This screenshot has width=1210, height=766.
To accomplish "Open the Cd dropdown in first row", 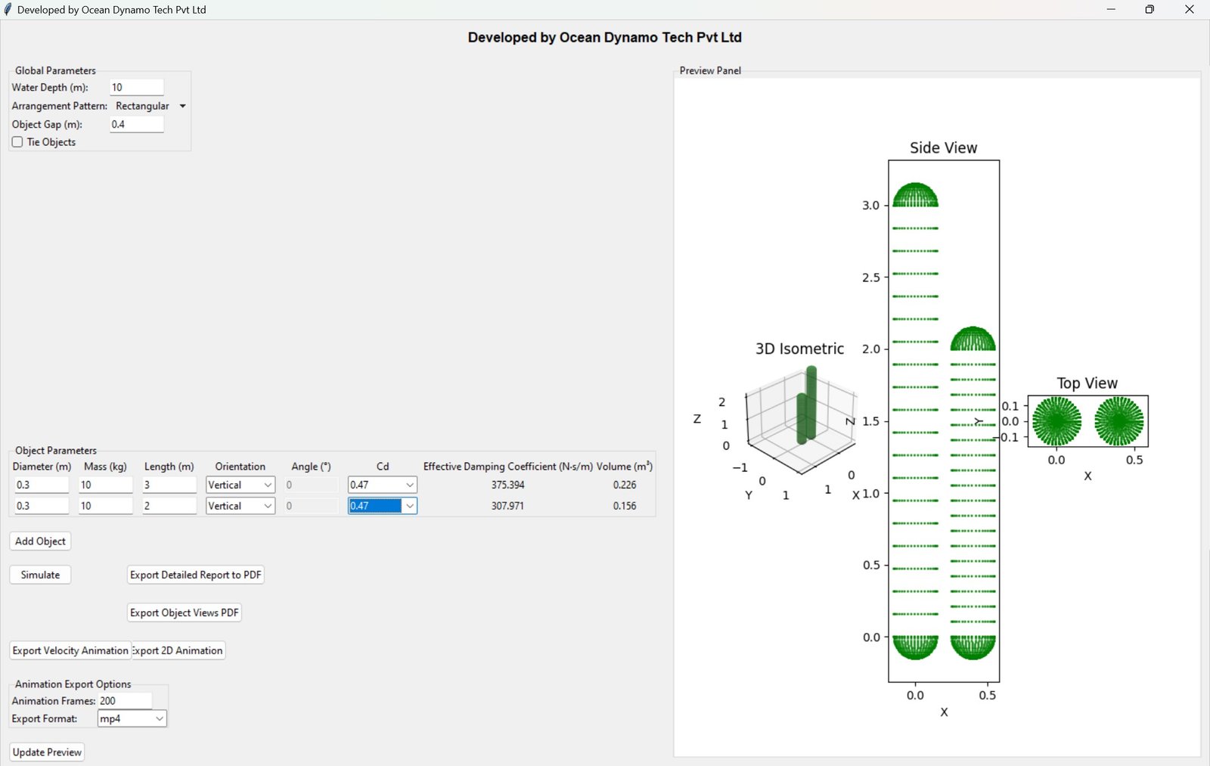I will pyautogui.click(x=409, y=485).
